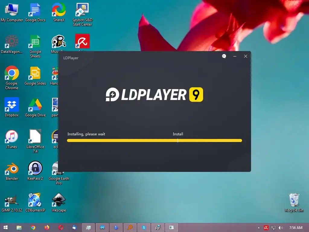Open Avira from the system tray

266,228
